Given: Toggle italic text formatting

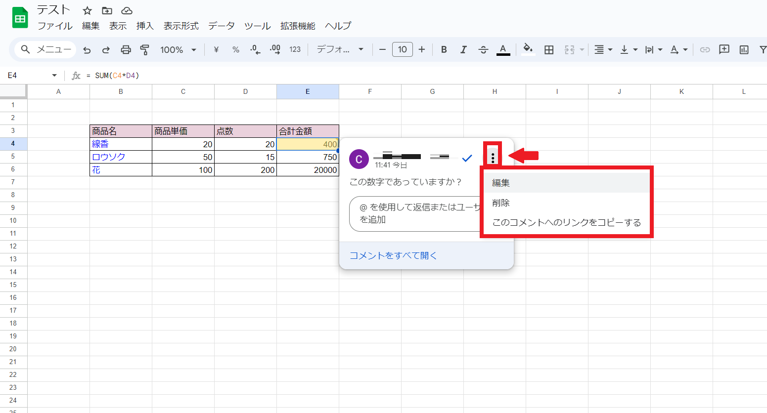Looking at the screenshot, I should pyautogui.click(x=463, y=49).
